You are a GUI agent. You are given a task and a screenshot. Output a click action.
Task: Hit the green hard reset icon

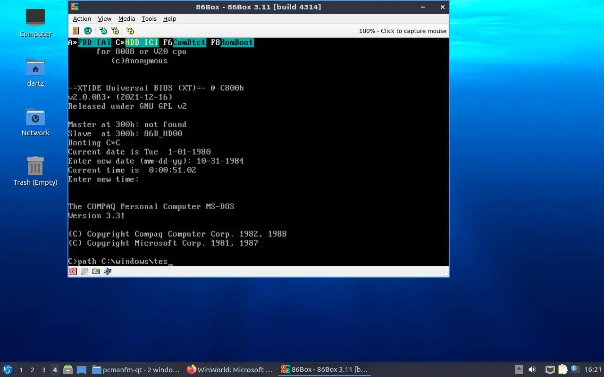(88, 31)
